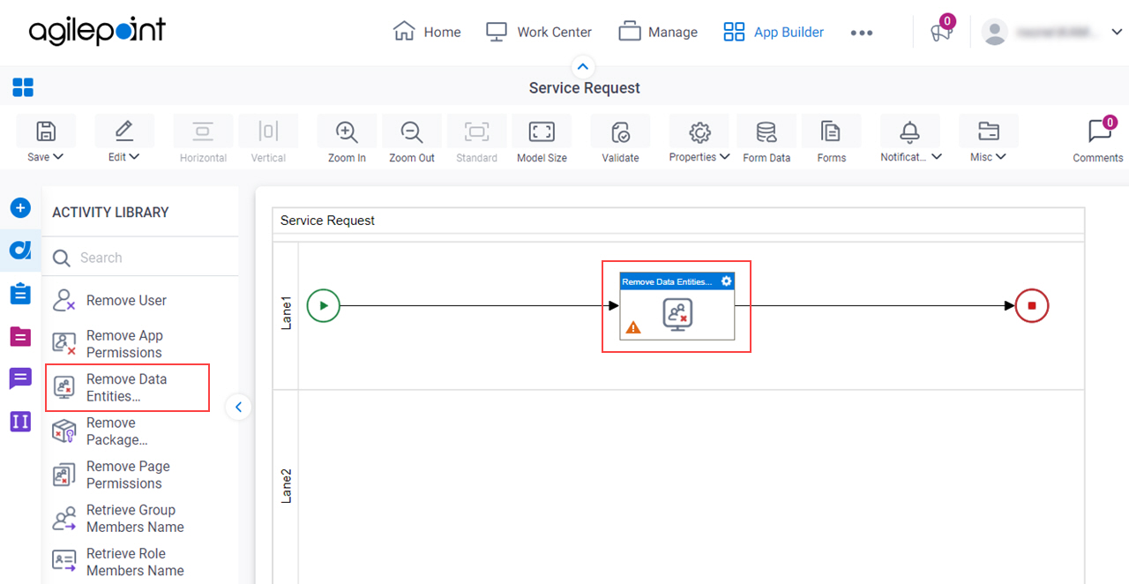Viewport: 1129px width, 584px height.
Task: Expand the Notifications dropdown arrow
Action: tap(937, 157)
